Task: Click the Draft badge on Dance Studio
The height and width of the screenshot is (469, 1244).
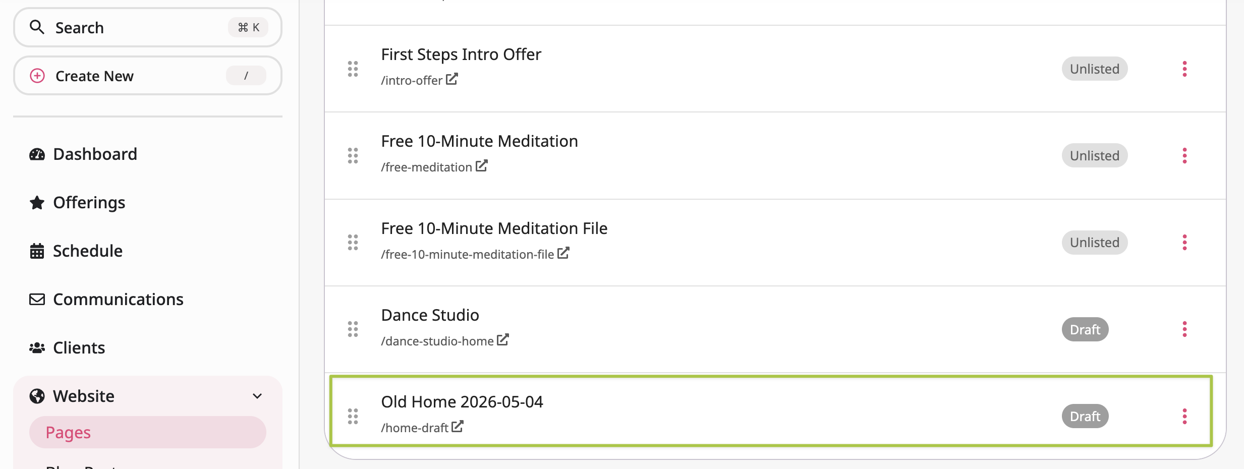Action: (1085, 329)
